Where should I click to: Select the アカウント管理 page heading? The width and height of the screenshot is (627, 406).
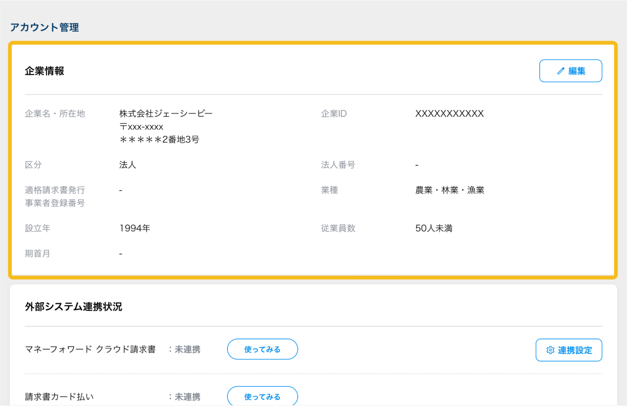coord(44,28)
